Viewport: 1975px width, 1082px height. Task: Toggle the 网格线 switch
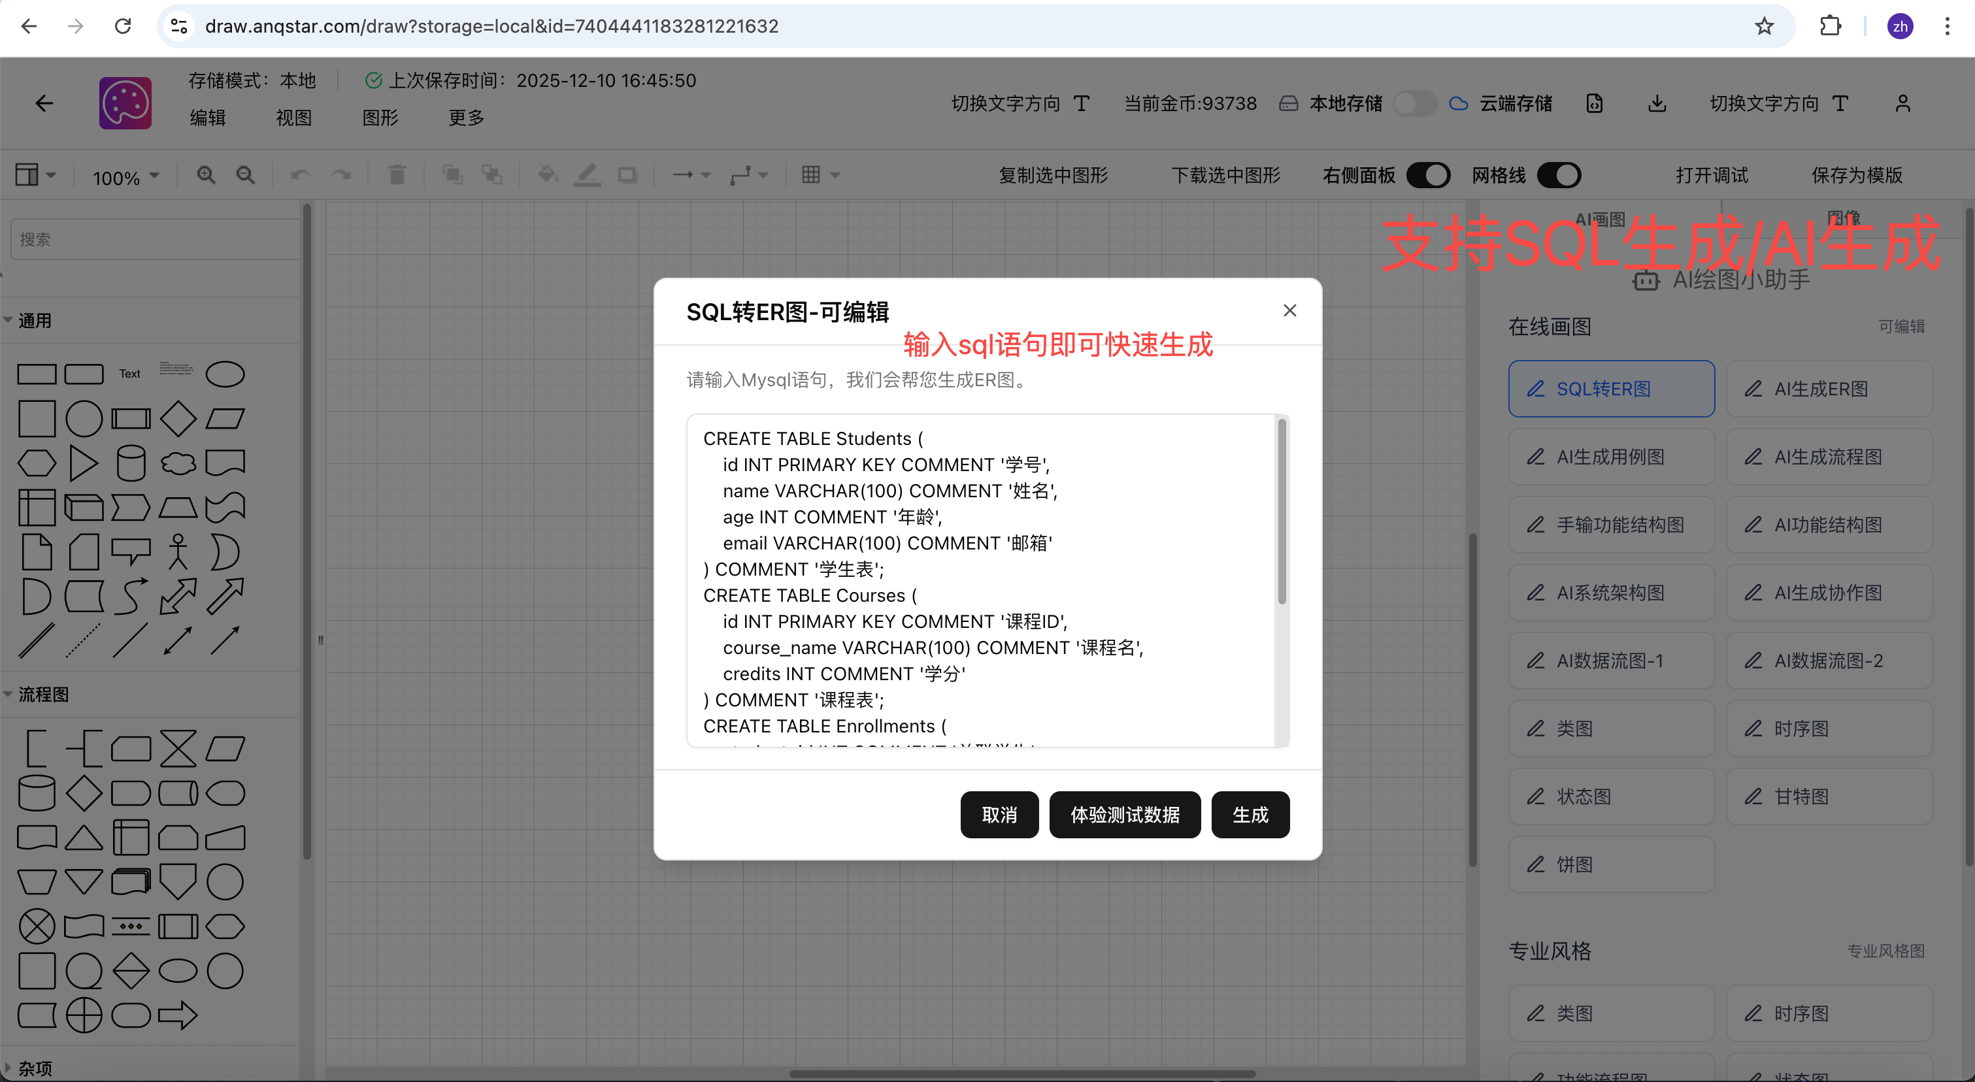point(1559,176)
